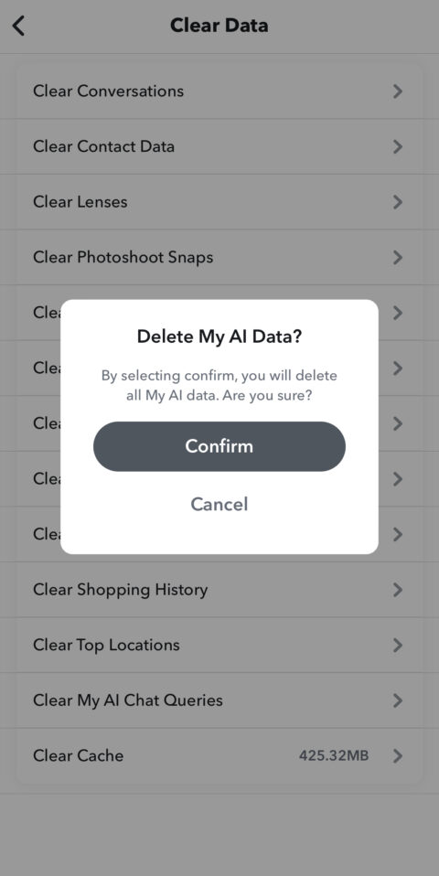439x876 pixels.
Task: Click the 425.32MB cache size label
Action: pos(334,756)
